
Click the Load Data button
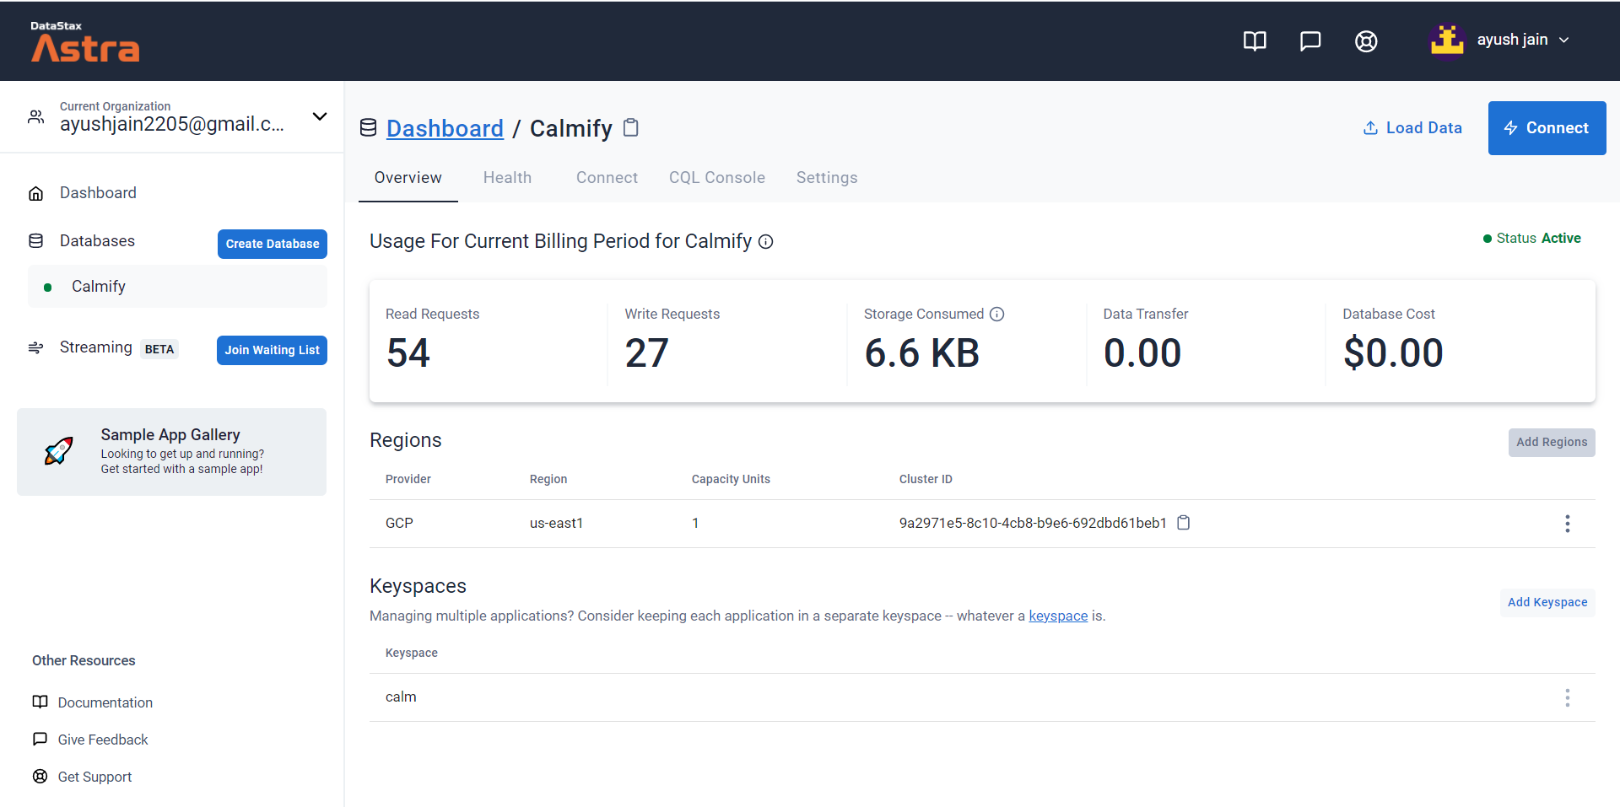[1412, 128]
